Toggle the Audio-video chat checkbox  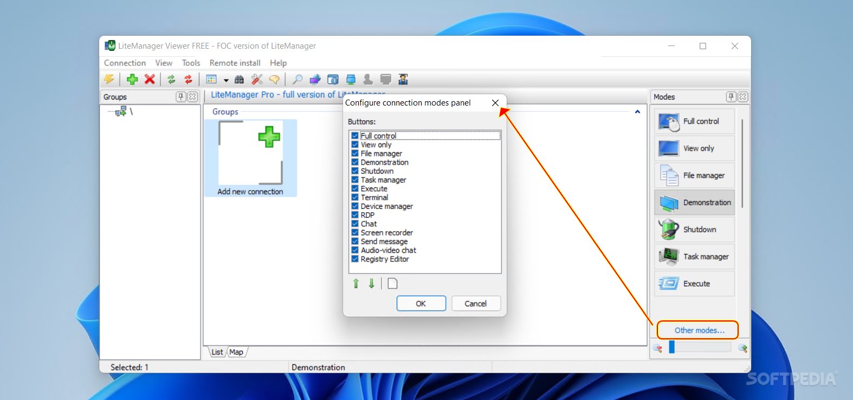[355, 250]
